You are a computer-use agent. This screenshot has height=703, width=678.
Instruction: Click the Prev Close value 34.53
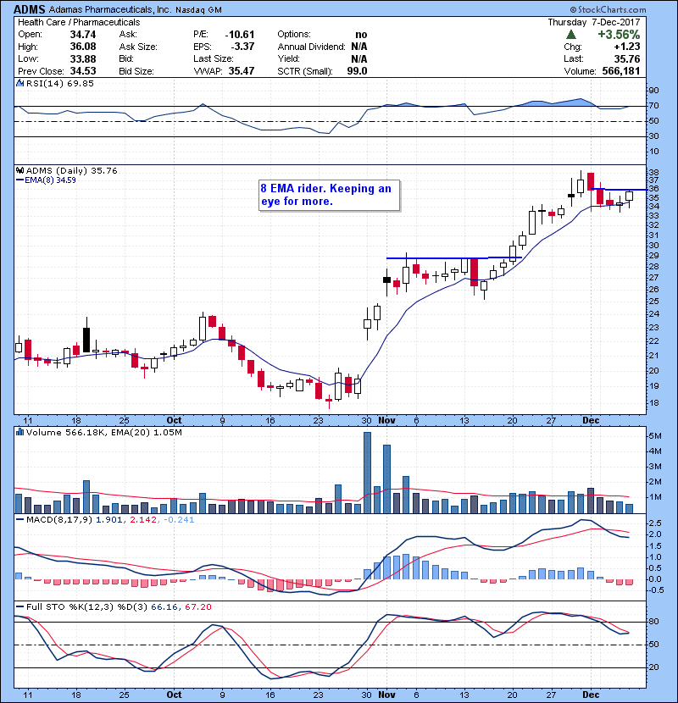click(83, 71)
